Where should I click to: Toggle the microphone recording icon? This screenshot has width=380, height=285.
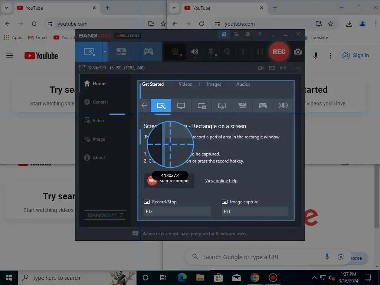coord(211,52)
